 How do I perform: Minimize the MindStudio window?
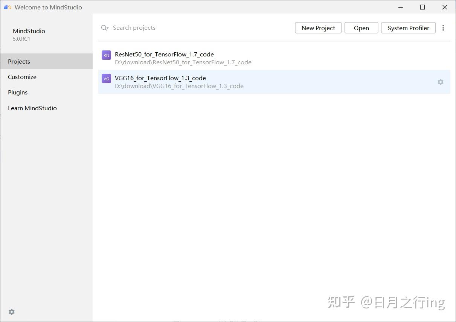pyautogui.click(x=400, y=7)
